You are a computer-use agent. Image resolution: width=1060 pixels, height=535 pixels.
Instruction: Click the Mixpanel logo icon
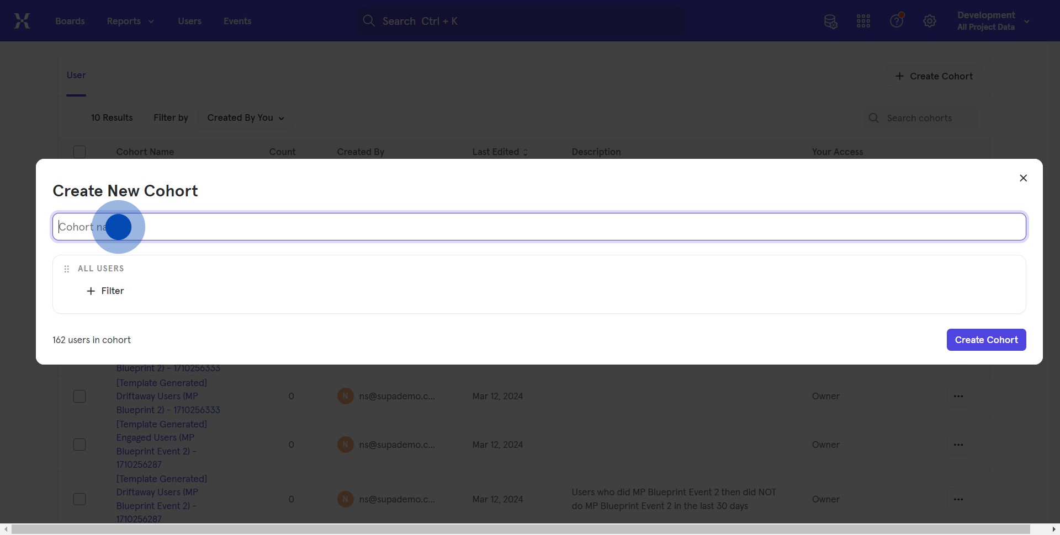point(22,21)
